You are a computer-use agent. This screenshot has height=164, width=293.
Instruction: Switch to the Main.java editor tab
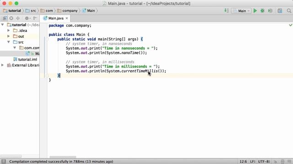coord(56,18)
